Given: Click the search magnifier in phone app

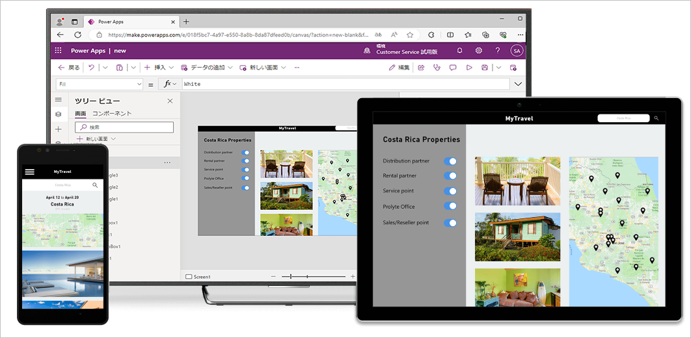Looking at the screenshot, I should pos(95,185).
